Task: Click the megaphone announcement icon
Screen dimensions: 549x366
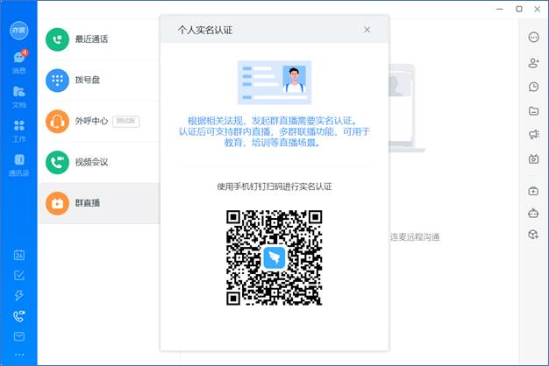Action: tap(533, 134)
